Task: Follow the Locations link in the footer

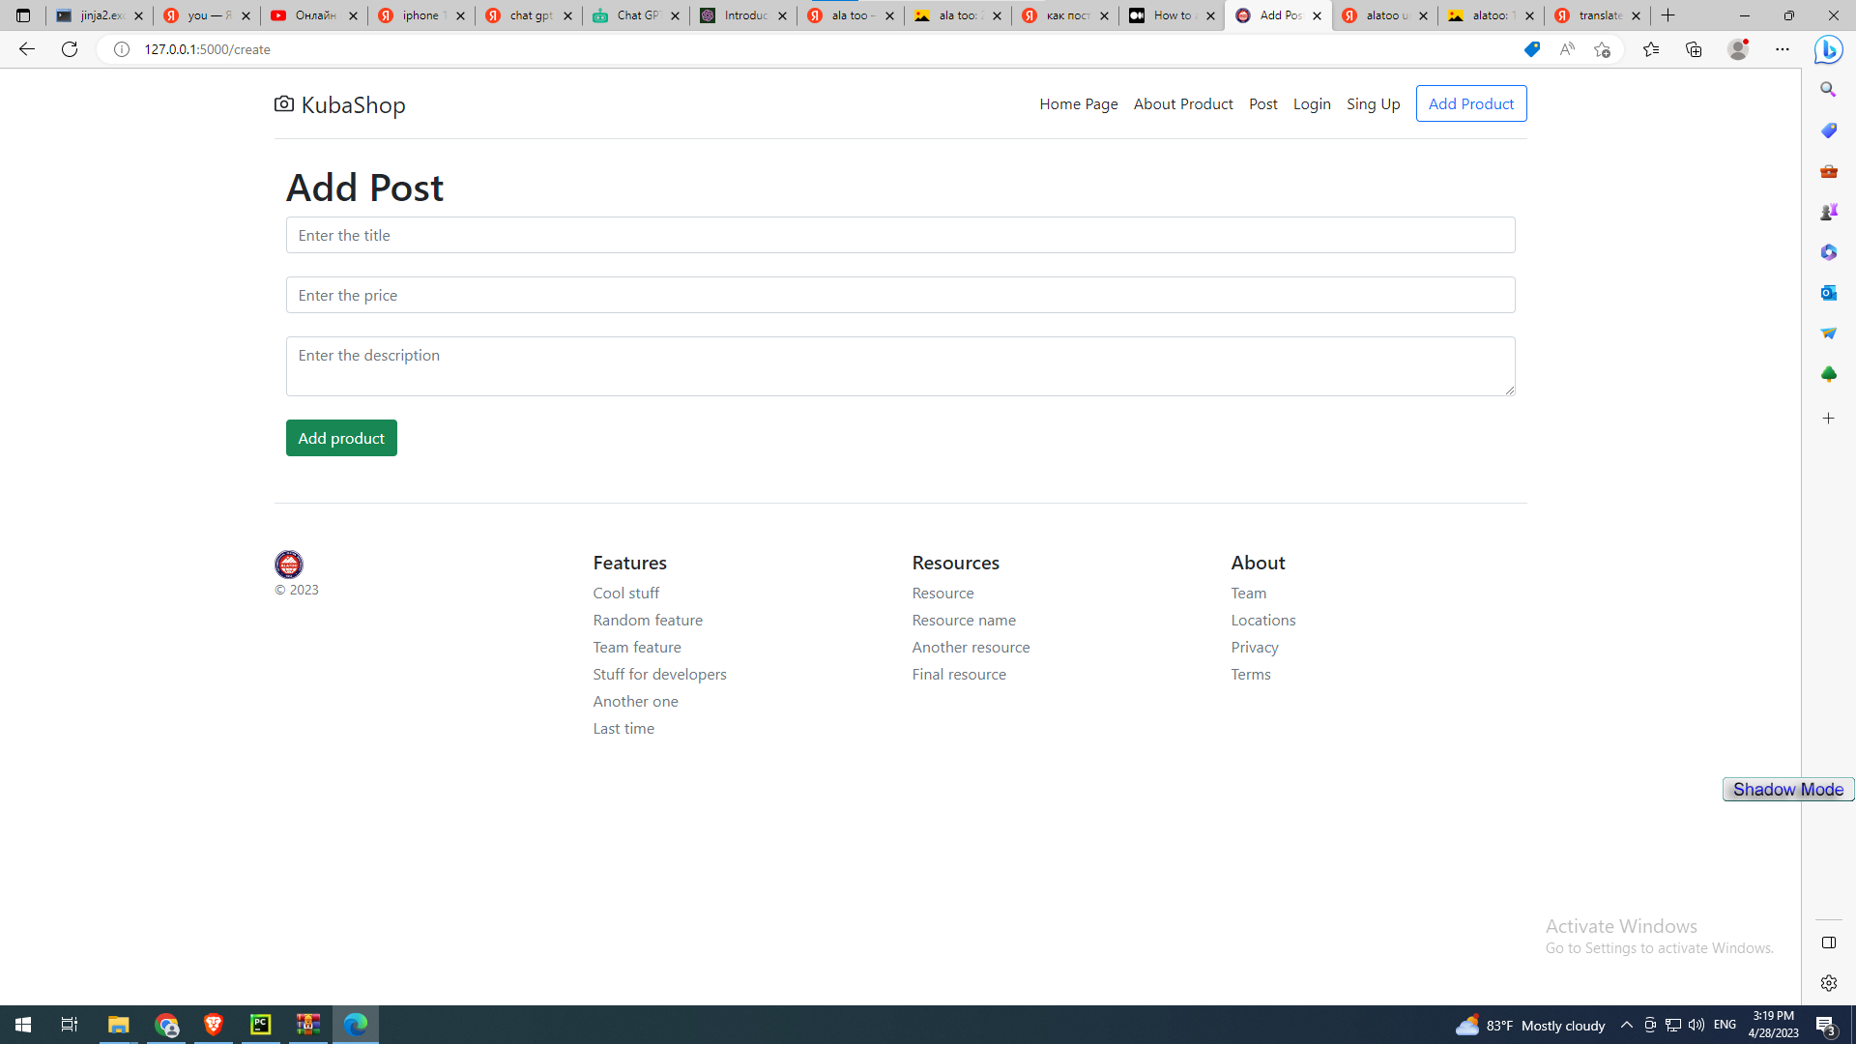Action: (x=1262, y=620)
